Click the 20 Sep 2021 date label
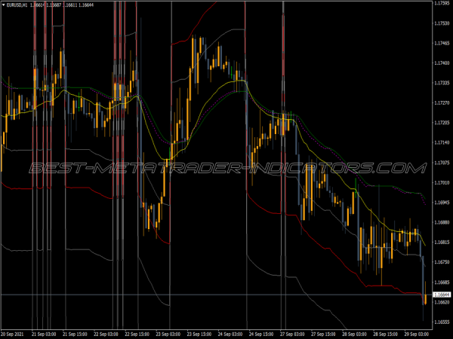This screenshot has width=453, height=339. click(x=12, y=334)
